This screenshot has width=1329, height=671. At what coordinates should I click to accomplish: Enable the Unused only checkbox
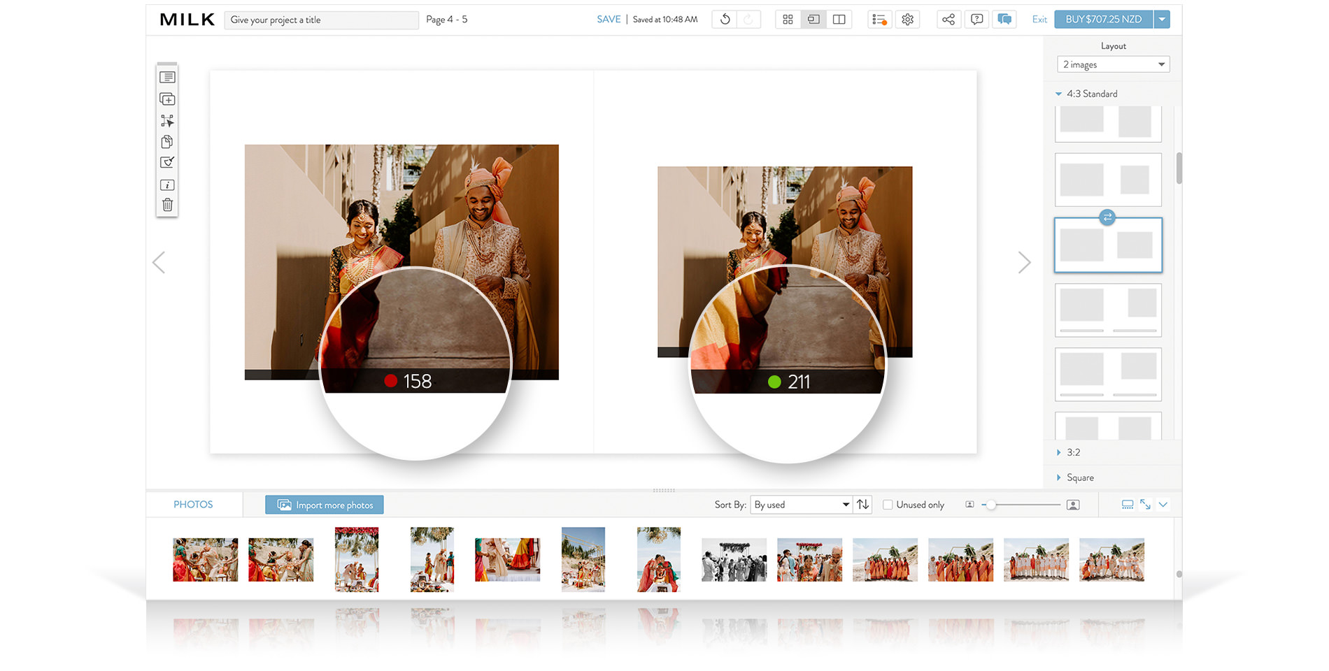pos(888,504)
